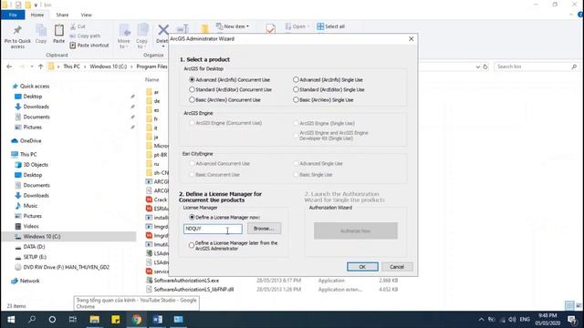This screenshot has height=328, width=584.
Task: Open Microsoft Word from taskbar
Action: (158, 320)
